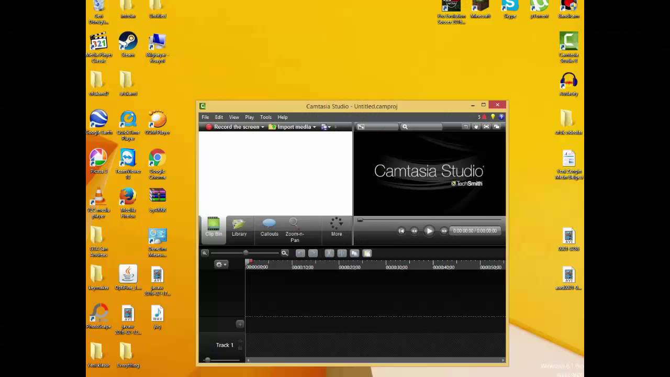This screenshot has width=670, height=377.
Task: Click the Cut scissors tool on the timeline
Action: point(329,253)
